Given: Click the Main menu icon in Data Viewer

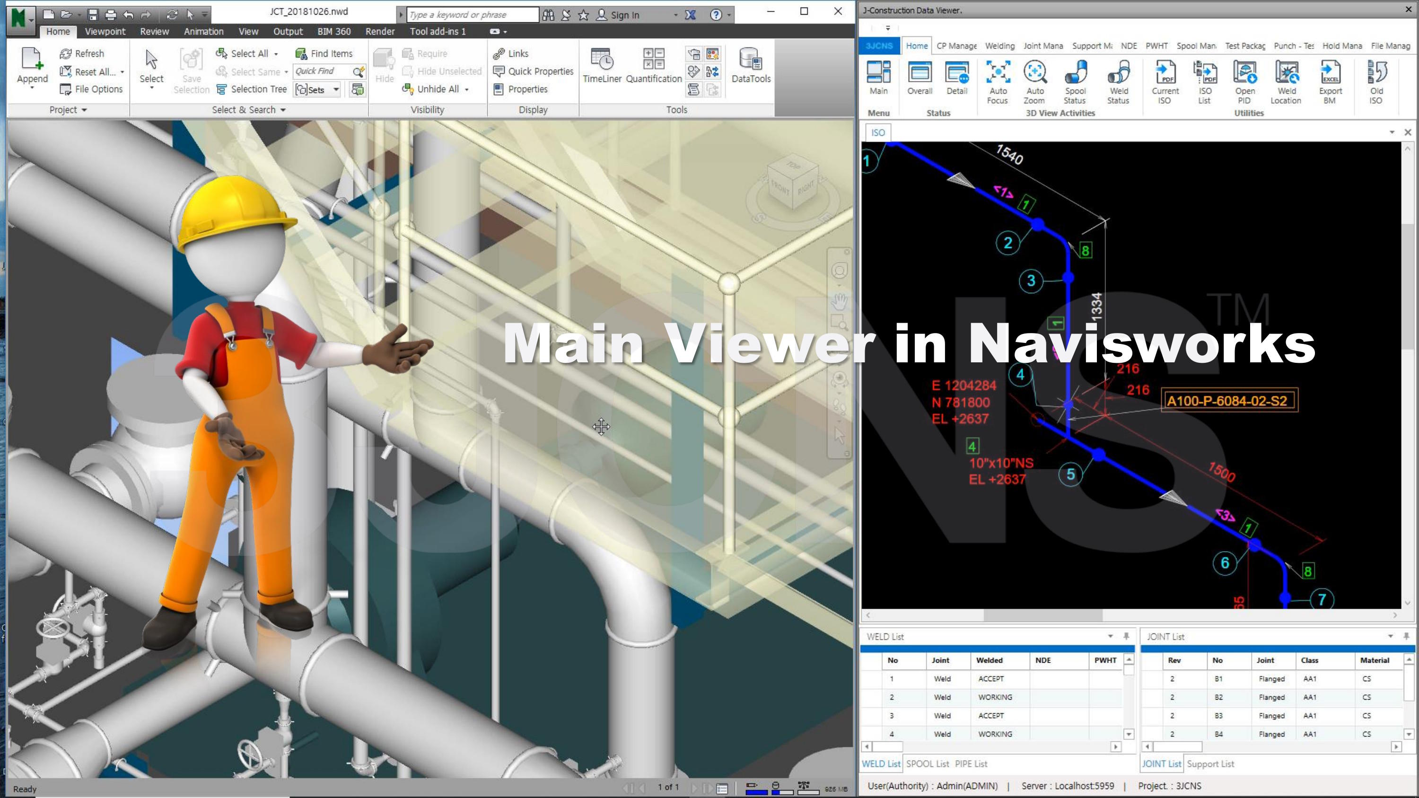Looking at the screenshot, I should tap(878, 78).
